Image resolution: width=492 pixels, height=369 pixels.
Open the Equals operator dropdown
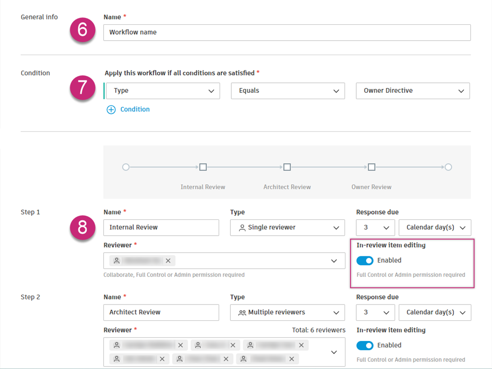pos(288,91)
